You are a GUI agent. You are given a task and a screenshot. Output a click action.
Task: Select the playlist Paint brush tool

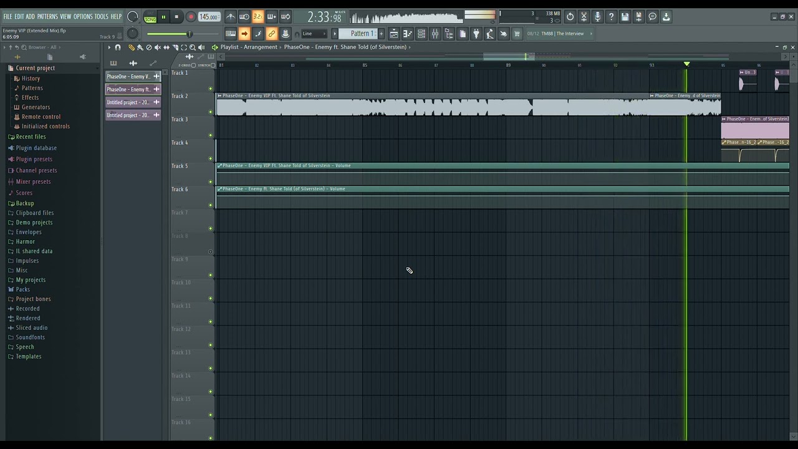(x=140, y=47)
